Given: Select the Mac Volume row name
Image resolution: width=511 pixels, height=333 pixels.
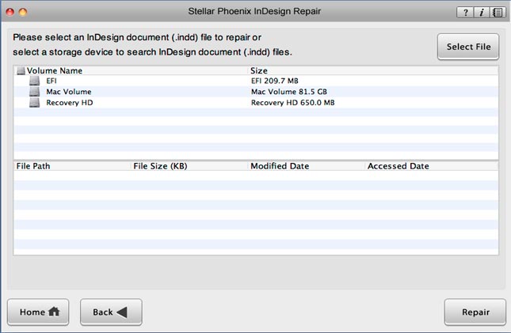Looking at the screenshot, I should click(69, 92).
